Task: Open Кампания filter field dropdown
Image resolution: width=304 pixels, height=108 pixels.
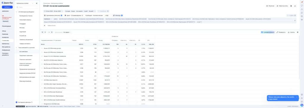Action: (48, 19)
